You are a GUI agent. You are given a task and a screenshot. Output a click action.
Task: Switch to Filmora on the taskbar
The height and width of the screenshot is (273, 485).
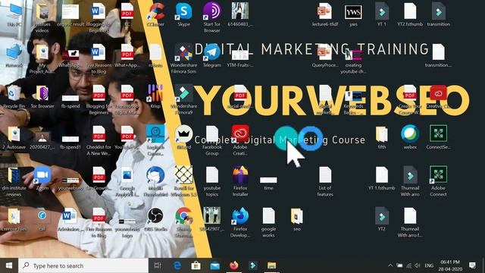click(252, 265)
